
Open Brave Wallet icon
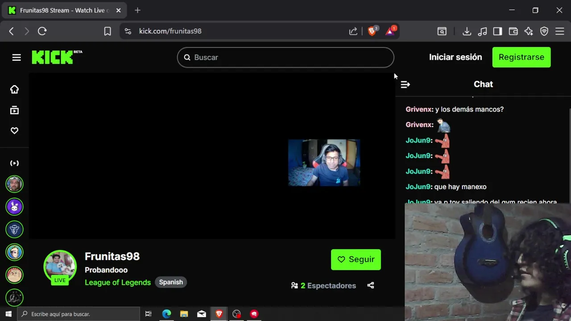coord(513,31)
